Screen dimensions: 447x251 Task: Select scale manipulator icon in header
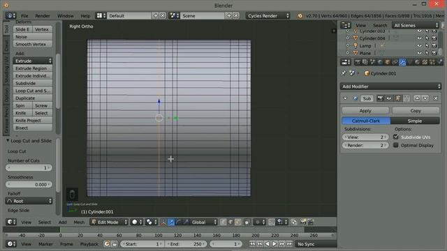[186, 222]
